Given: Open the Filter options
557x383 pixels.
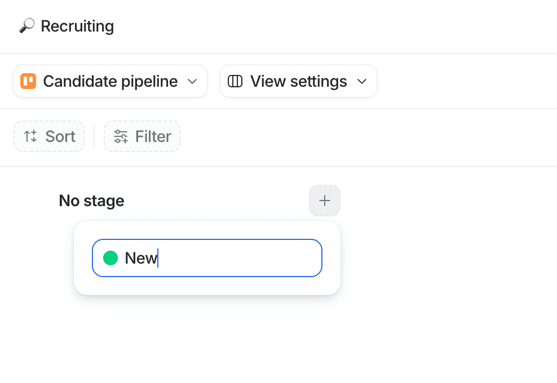Looking at the screenshot, I should pos(142,136).
